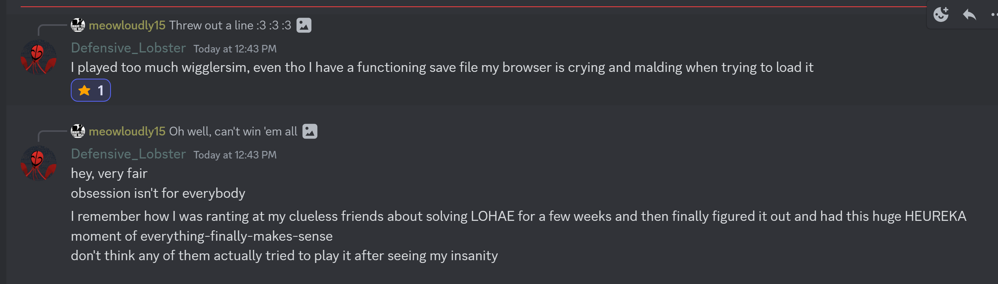
Task: Open the more options dots in message toolbar
Action: click(x=994, y=15)
